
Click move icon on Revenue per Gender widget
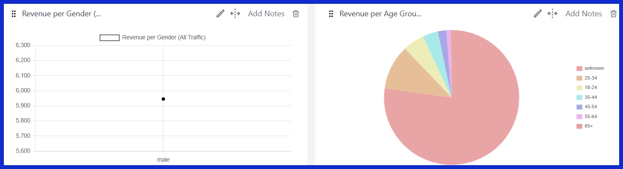click(x=235, y=14)
